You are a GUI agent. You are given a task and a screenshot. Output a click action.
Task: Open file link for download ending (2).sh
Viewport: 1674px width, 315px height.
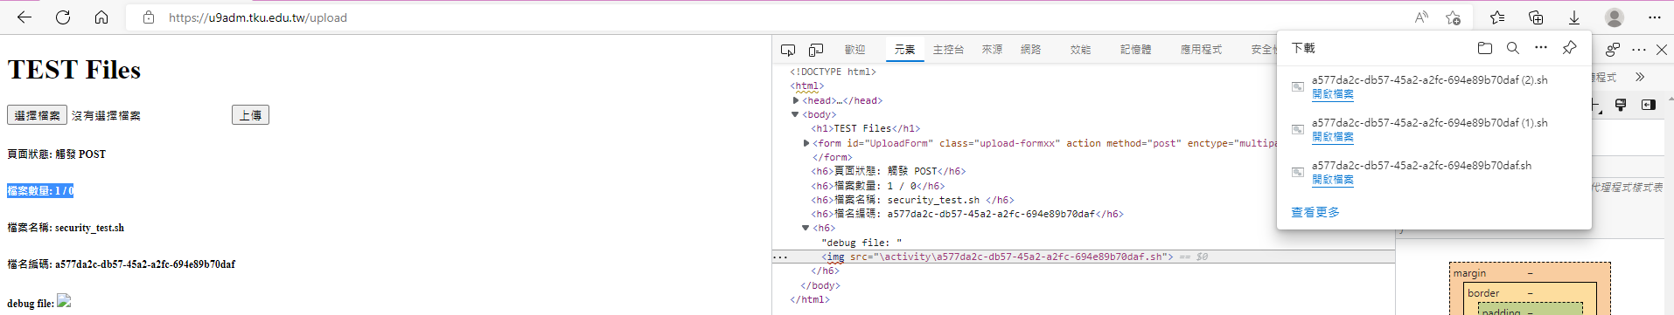1332,94
